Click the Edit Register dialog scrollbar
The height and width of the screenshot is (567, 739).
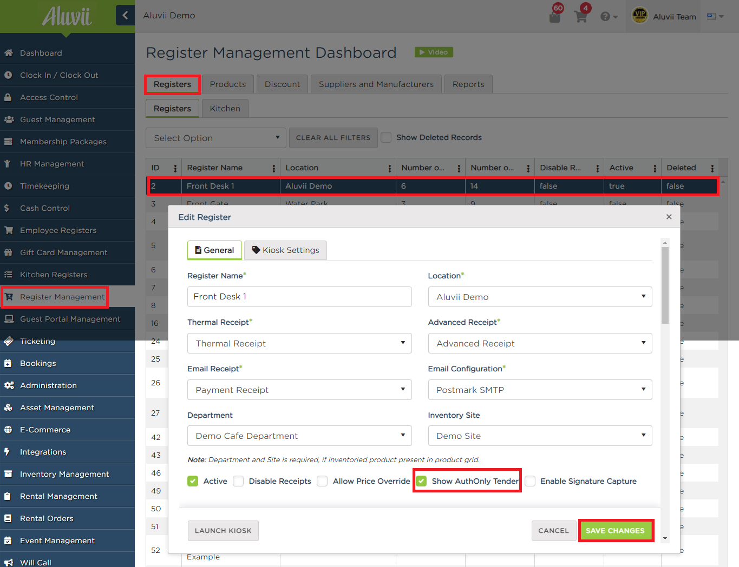(665, 285)
